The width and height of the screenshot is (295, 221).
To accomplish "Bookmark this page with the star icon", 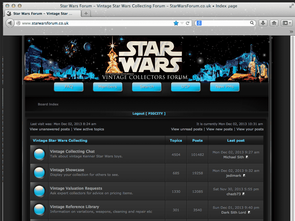I will click(176, 23).
